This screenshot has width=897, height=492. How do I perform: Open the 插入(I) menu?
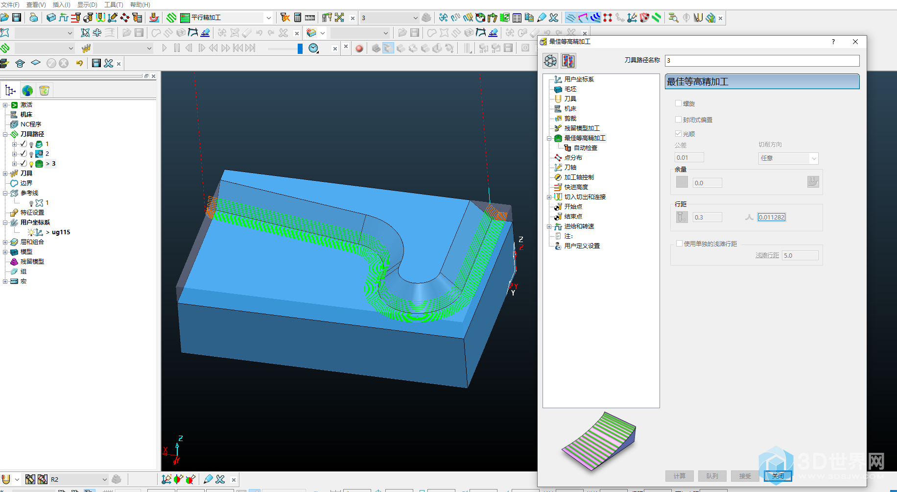point(61,4)
